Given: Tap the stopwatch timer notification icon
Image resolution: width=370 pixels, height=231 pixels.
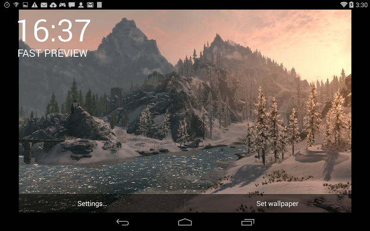Looking at the screenshot, I should click(7, 5).
